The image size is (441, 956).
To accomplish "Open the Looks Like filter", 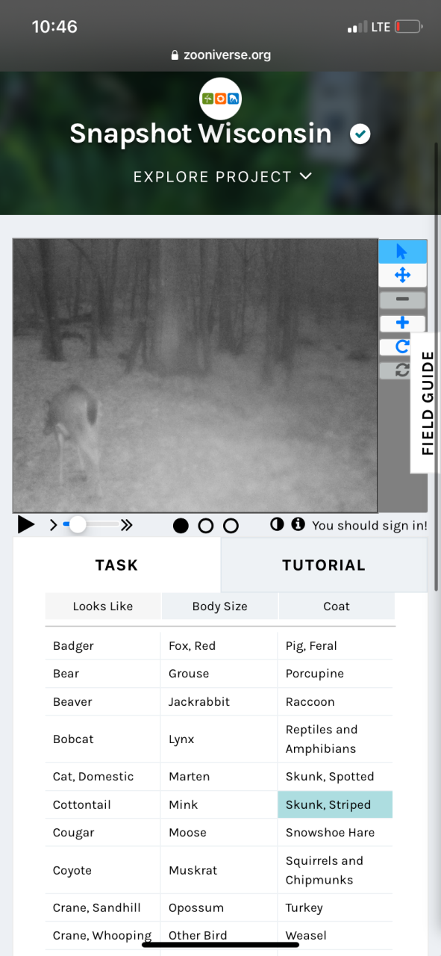I will 103,606.
